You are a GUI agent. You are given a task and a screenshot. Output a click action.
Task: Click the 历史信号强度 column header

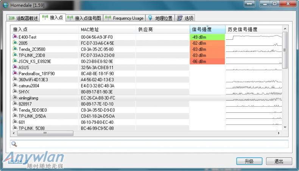coord(254,30)
